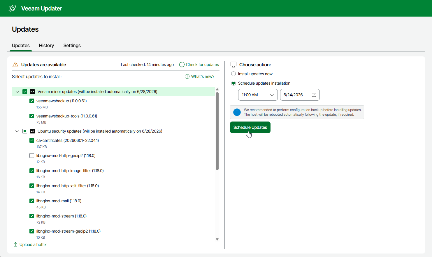
Task: Collapse the Ubuntu security updates group
Action: [17, 131]
